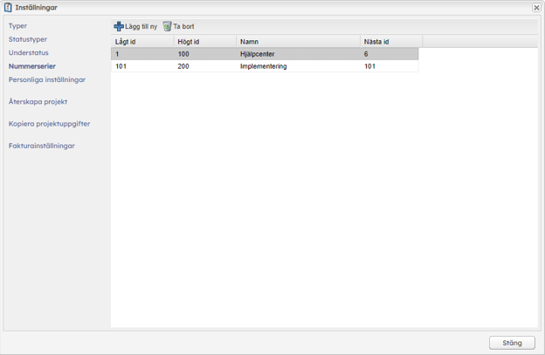
Task: Click the blue plus 'Lägg till ny' icon
Action: click(x=120, y=26)
